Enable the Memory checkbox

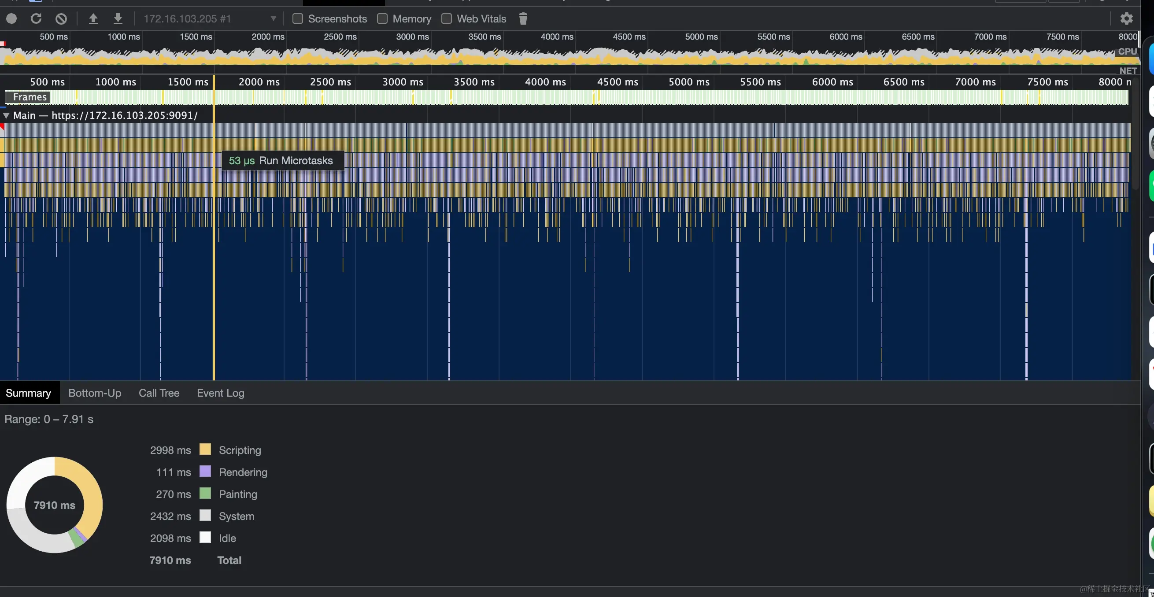pos(382,18)
